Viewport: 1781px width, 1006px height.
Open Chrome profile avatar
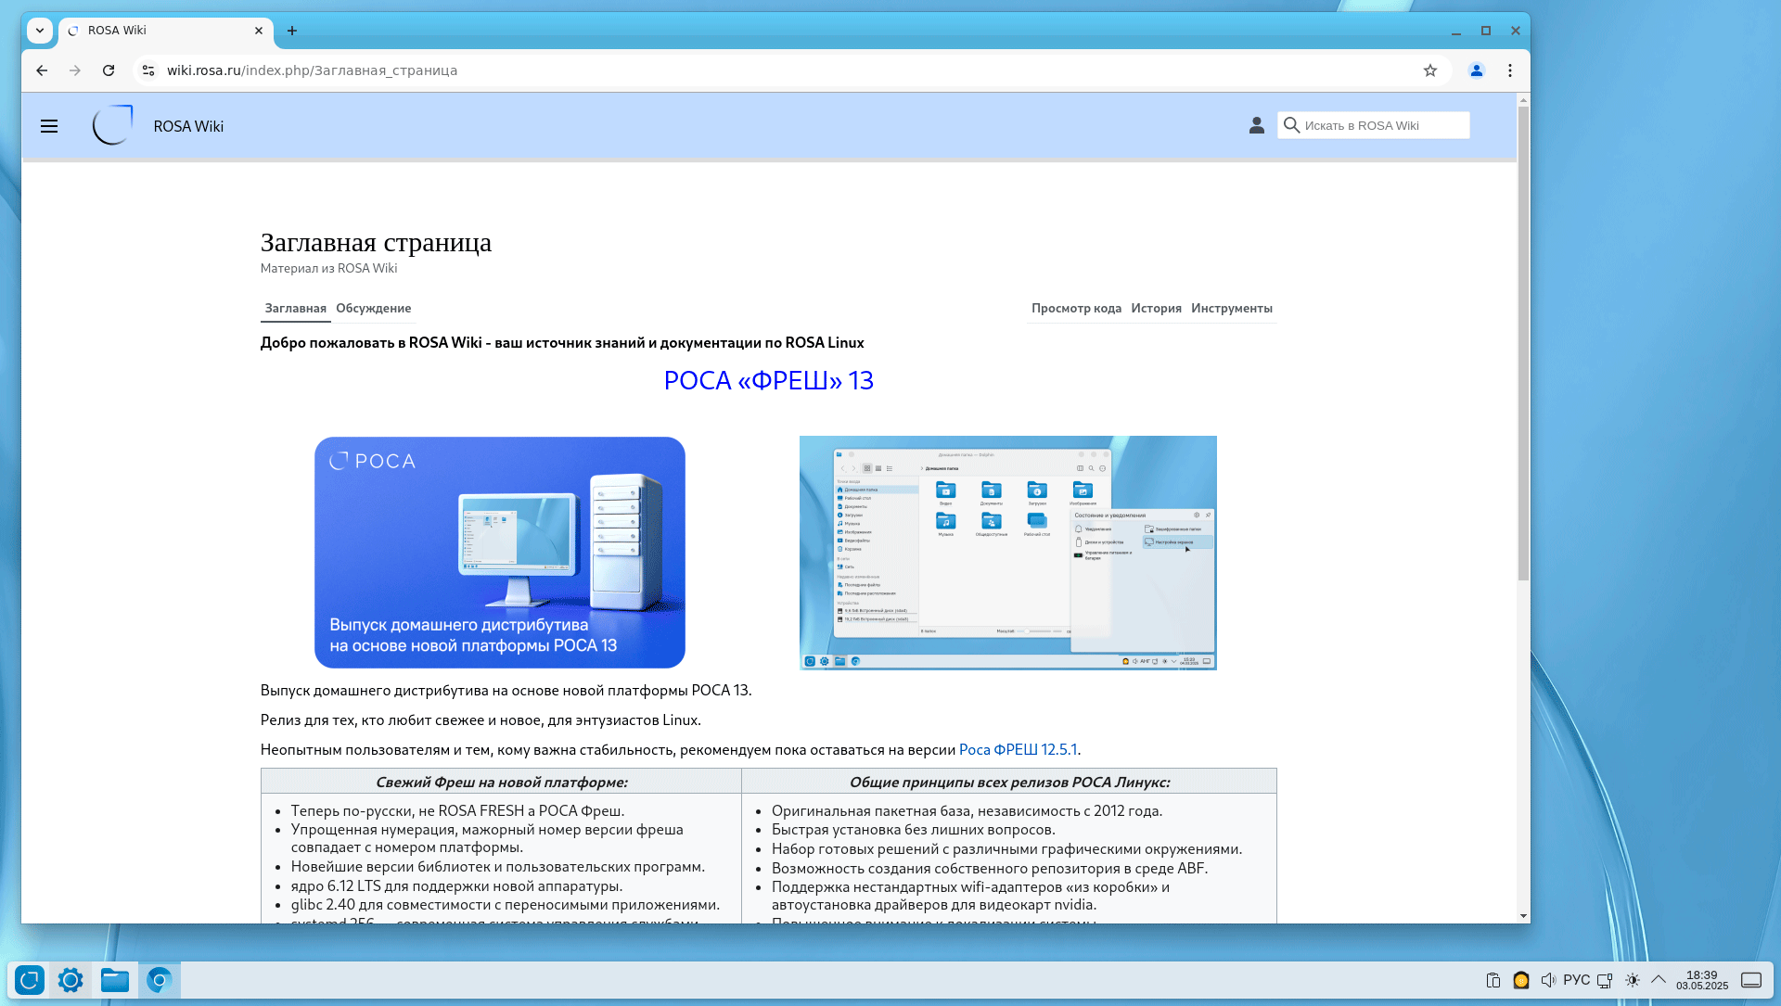(1476, 70)
